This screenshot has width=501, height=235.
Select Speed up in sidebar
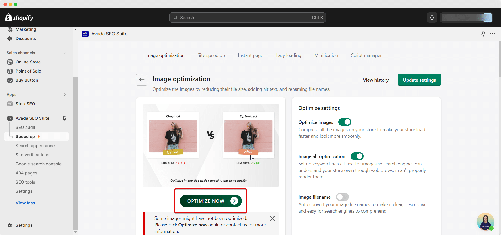(x=37, y=137)
